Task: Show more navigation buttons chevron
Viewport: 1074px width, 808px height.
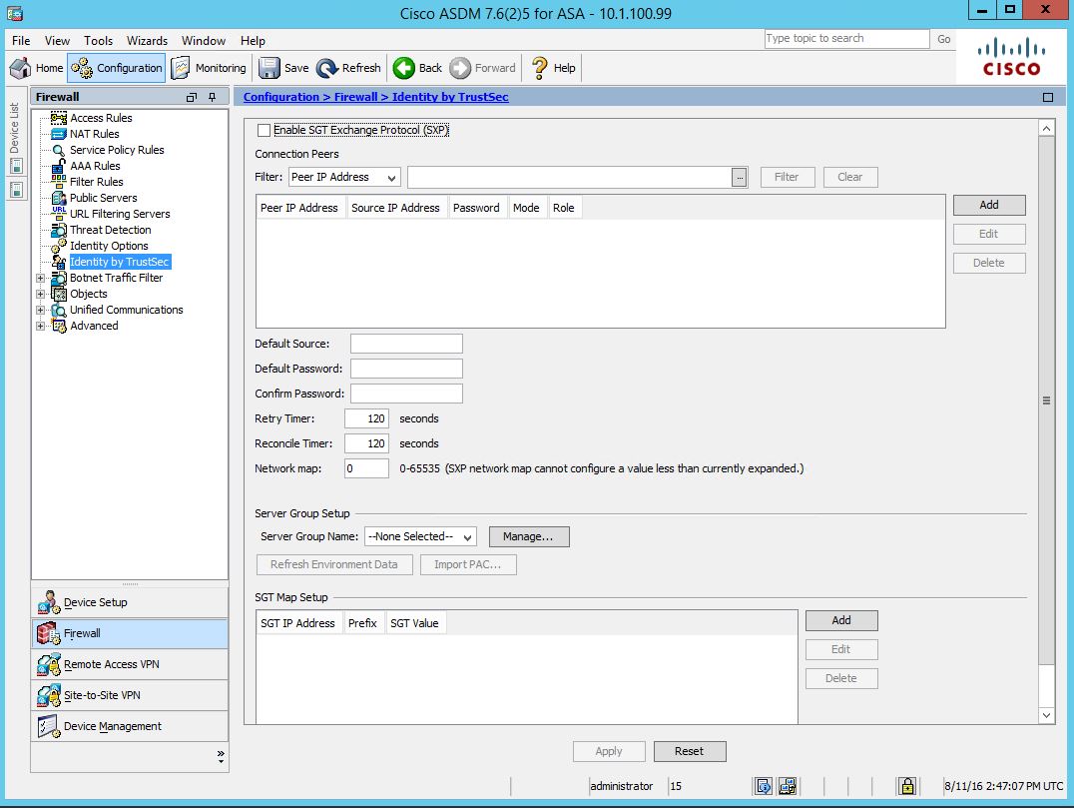Action: pos(221,757)
